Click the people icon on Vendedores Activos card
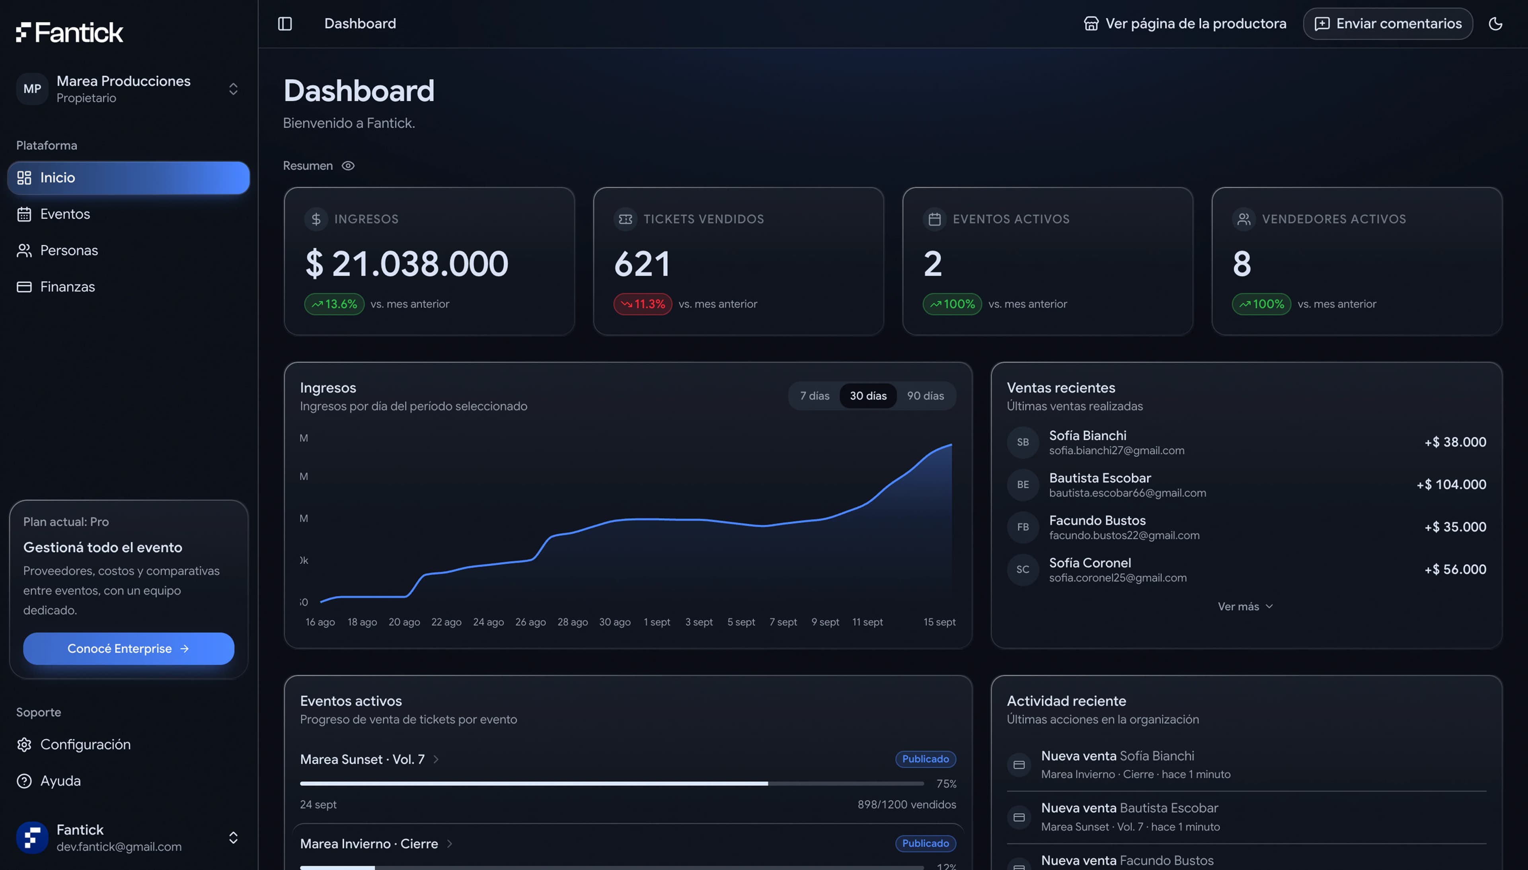The width and height of the screenshot is (1528, 870). pyautogui.click(x=1244, y=219)
